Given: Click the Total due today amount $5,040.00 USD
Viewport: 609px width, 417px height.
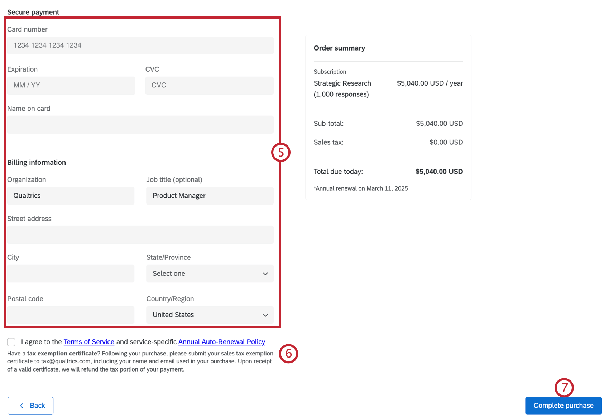Looking at the screenshot, I should click(439, 172).
